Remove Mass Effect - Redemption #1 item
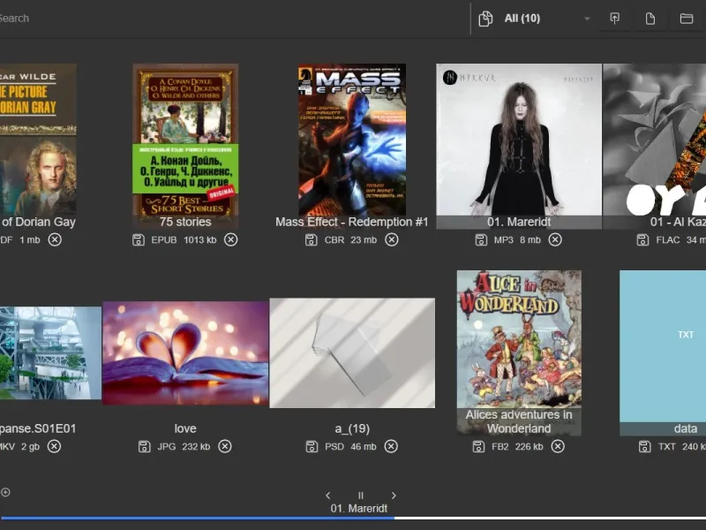Screen dimensions: 706x530 [392, 239]
